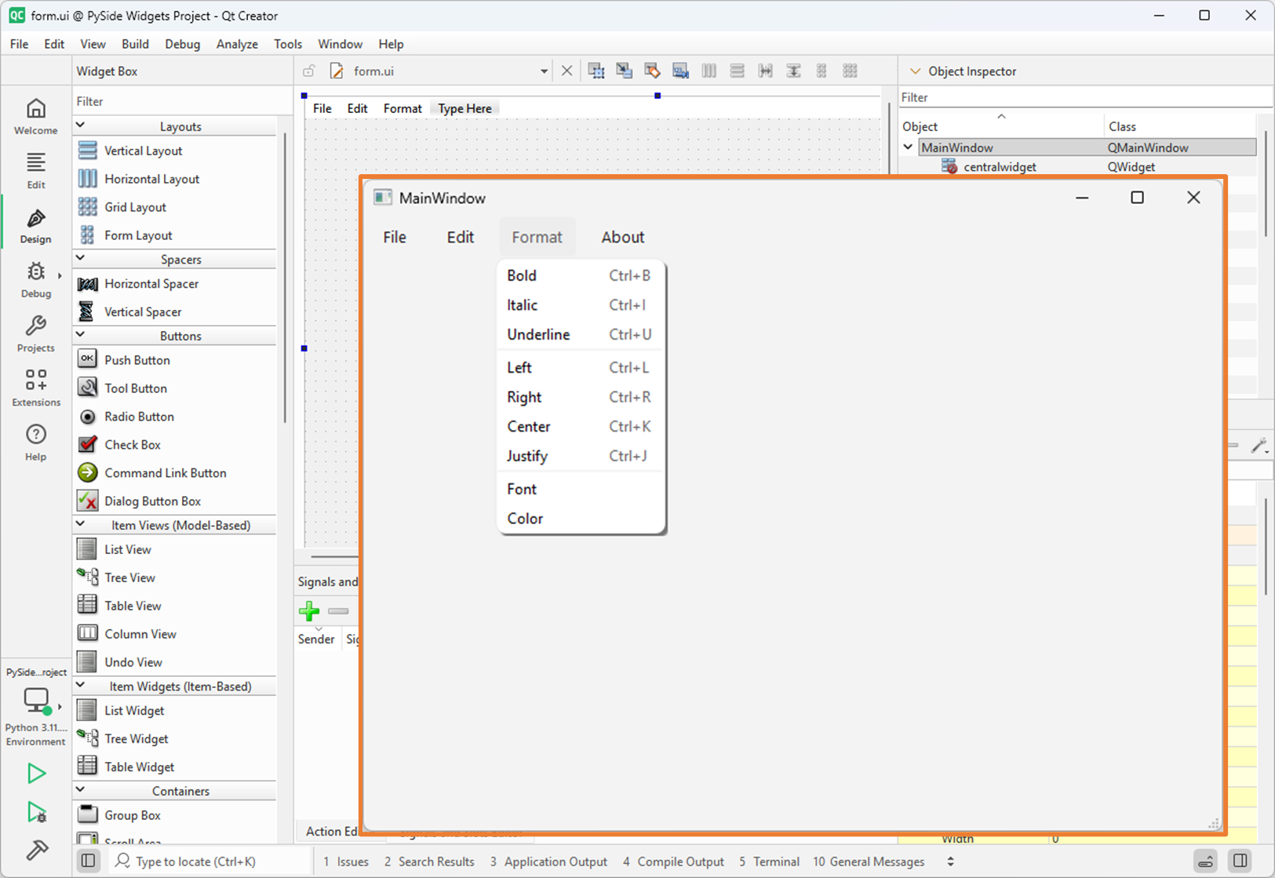Click Lay Out Vertically in Splitter icon

pyautogui.click(x=794, y=71)
